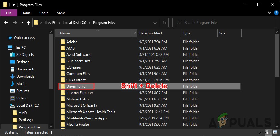
Task: Open the Customize Quick Access Toolbar dropdown
Action: point(14,5)
